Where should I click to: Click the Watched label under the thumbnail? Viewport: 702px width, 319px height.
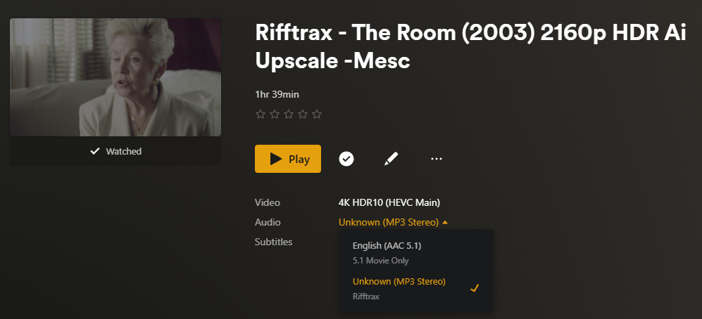click(x=123, y=151)
